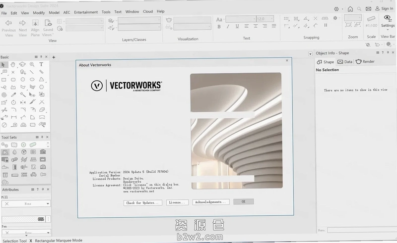Click the Next View arrow

pyautogui.click(x=22, y=23)
